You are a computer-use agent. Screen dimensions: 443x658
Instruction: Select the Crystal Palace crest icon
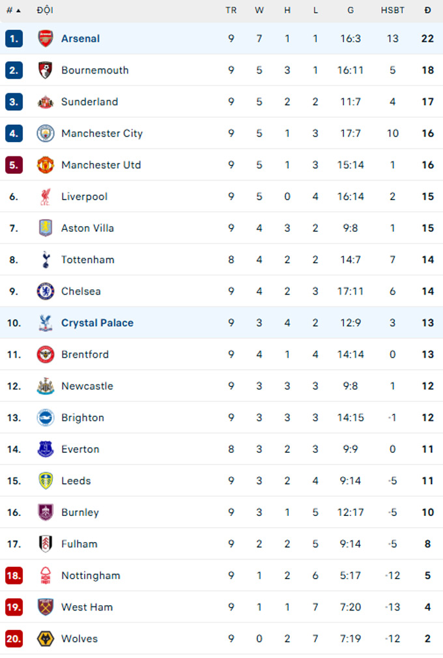tap(45, 323)
